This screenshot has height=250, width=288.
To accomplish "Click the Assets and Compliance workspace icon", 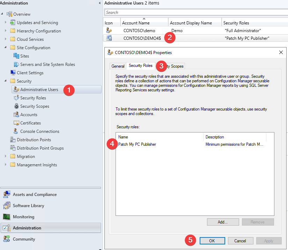I will (x=7, y=195).
